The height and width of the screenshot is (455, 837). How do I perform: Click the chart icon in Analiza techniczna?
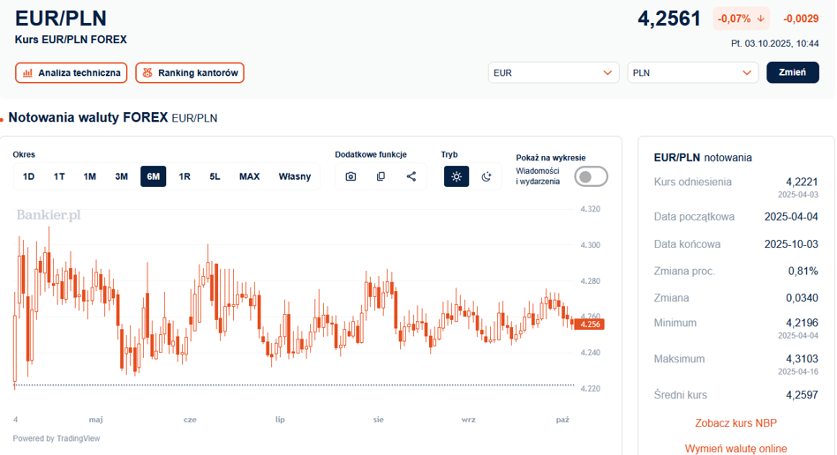point(27,73)
